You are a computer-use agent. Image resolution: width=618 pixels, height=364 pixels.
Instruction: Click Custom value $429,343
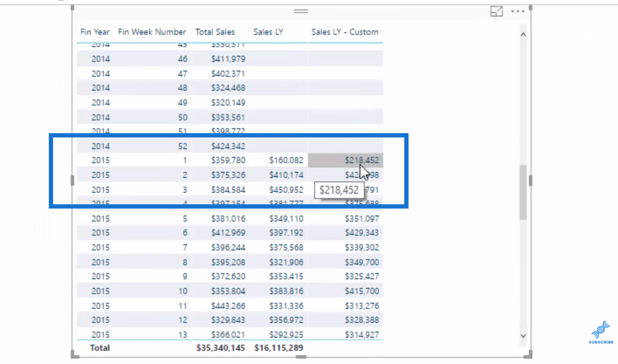pyautogui.click(x=362, y=233)
